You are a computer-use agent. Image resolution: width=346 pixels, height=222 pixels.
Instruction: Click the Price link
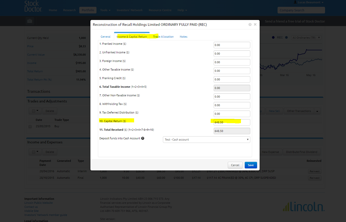[30, 46]
